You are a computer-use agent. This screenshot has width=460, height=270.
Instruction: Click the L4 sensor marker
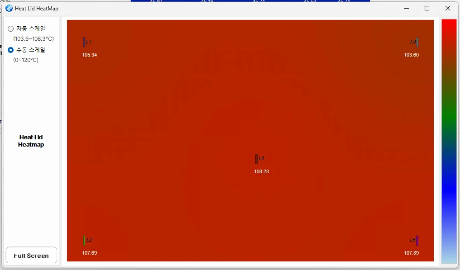pyautogui.click(x=417, y=42)
